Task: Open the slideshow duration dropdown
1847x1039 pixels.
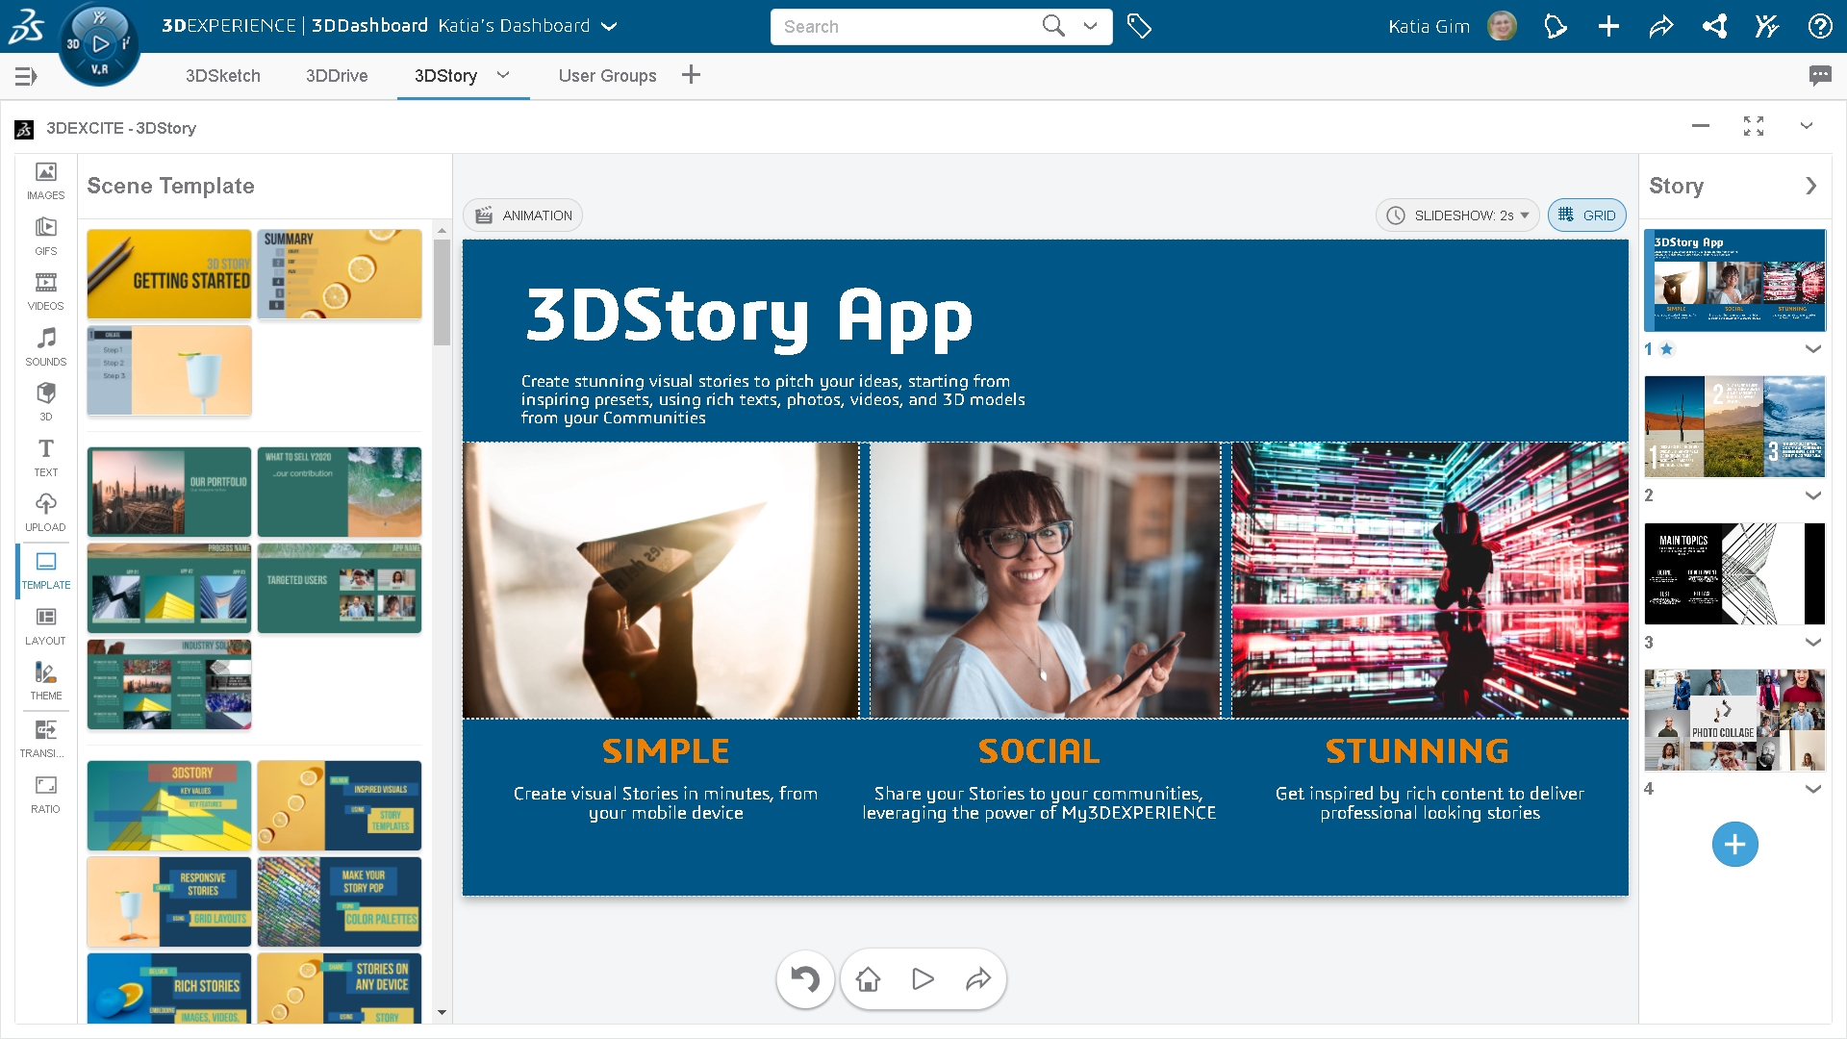Action: (x=1457, y=215)
